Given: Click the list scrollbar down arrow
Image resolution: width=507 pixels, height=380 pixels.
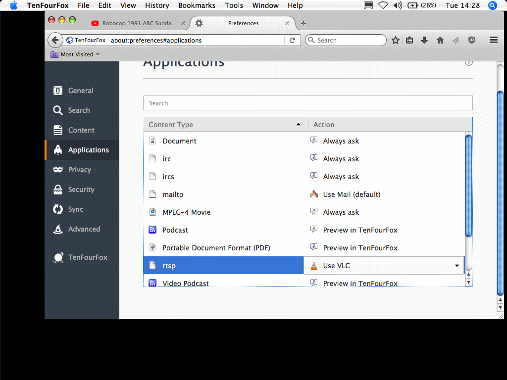Looking at the screenshot, I should coord(468,283).
